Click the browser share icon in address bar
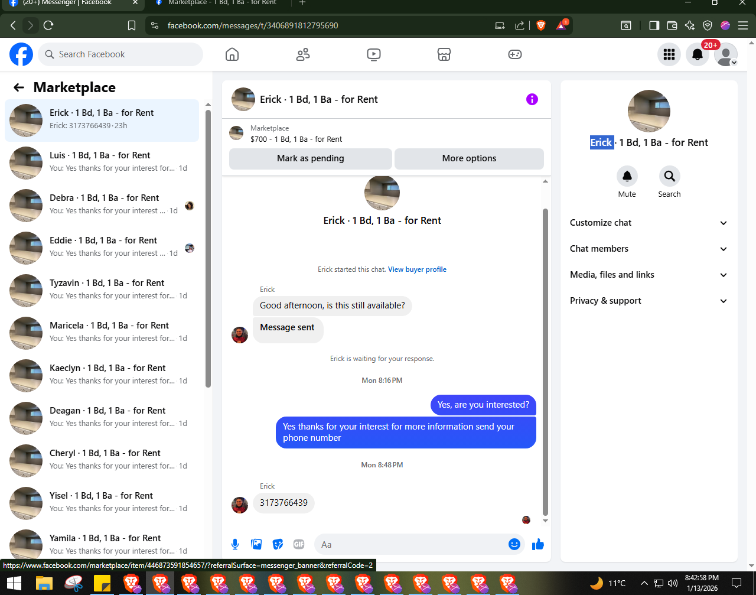The height and width of the screenshot is (595, 756). point(520,25)
